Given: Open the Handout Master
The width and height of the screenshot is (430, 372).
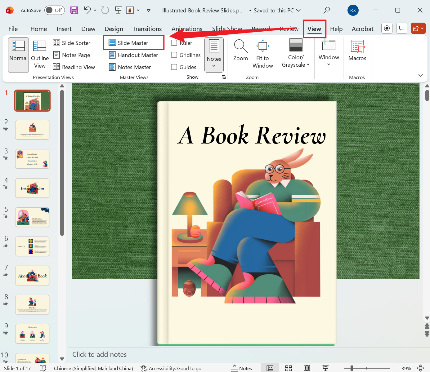Looking at the screenshot, I should click(134, 55).
